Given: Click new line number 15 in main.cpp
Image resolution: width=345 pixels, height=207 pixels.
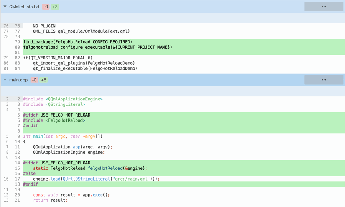Looking at the screenshot, I should (17, 168).
